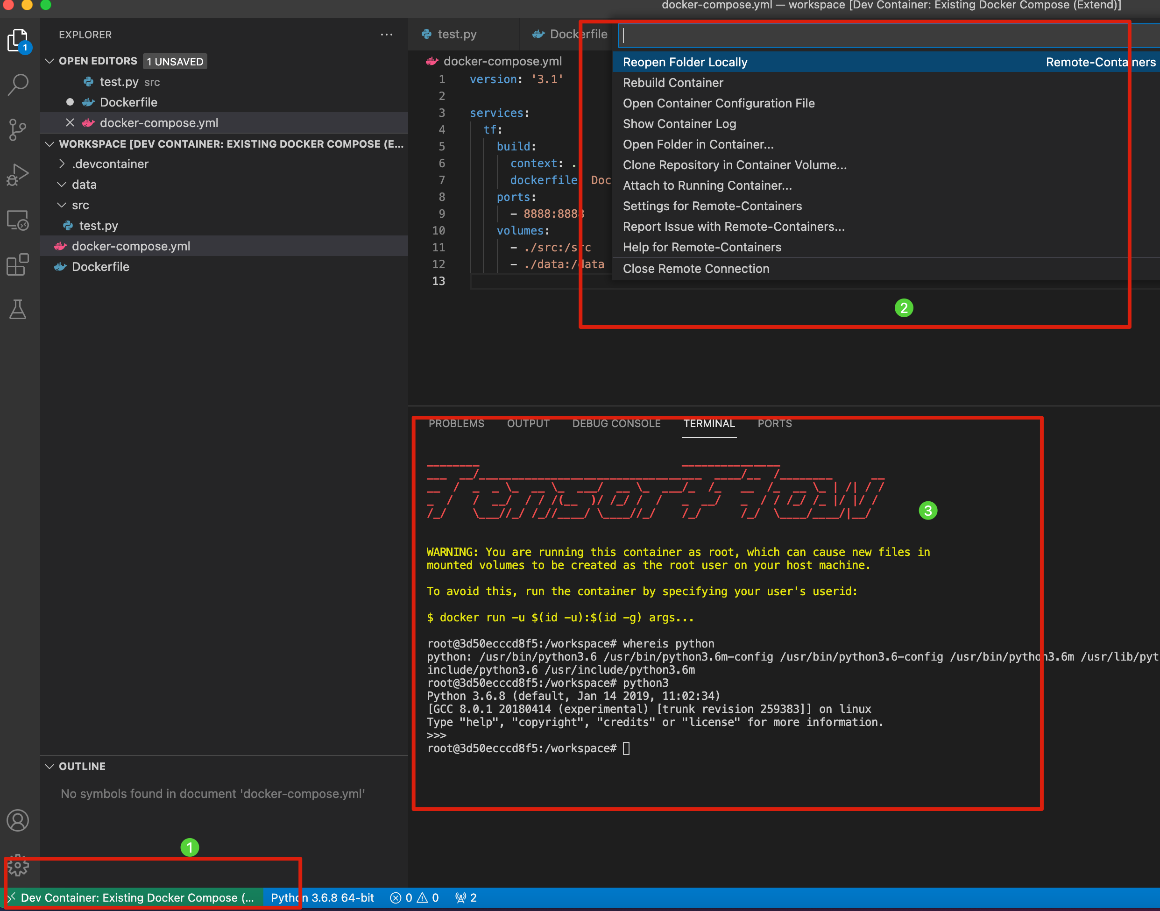1160x911 pixels.
Task: Click the Manage gear icon
Action: click(x=18, y=866)
